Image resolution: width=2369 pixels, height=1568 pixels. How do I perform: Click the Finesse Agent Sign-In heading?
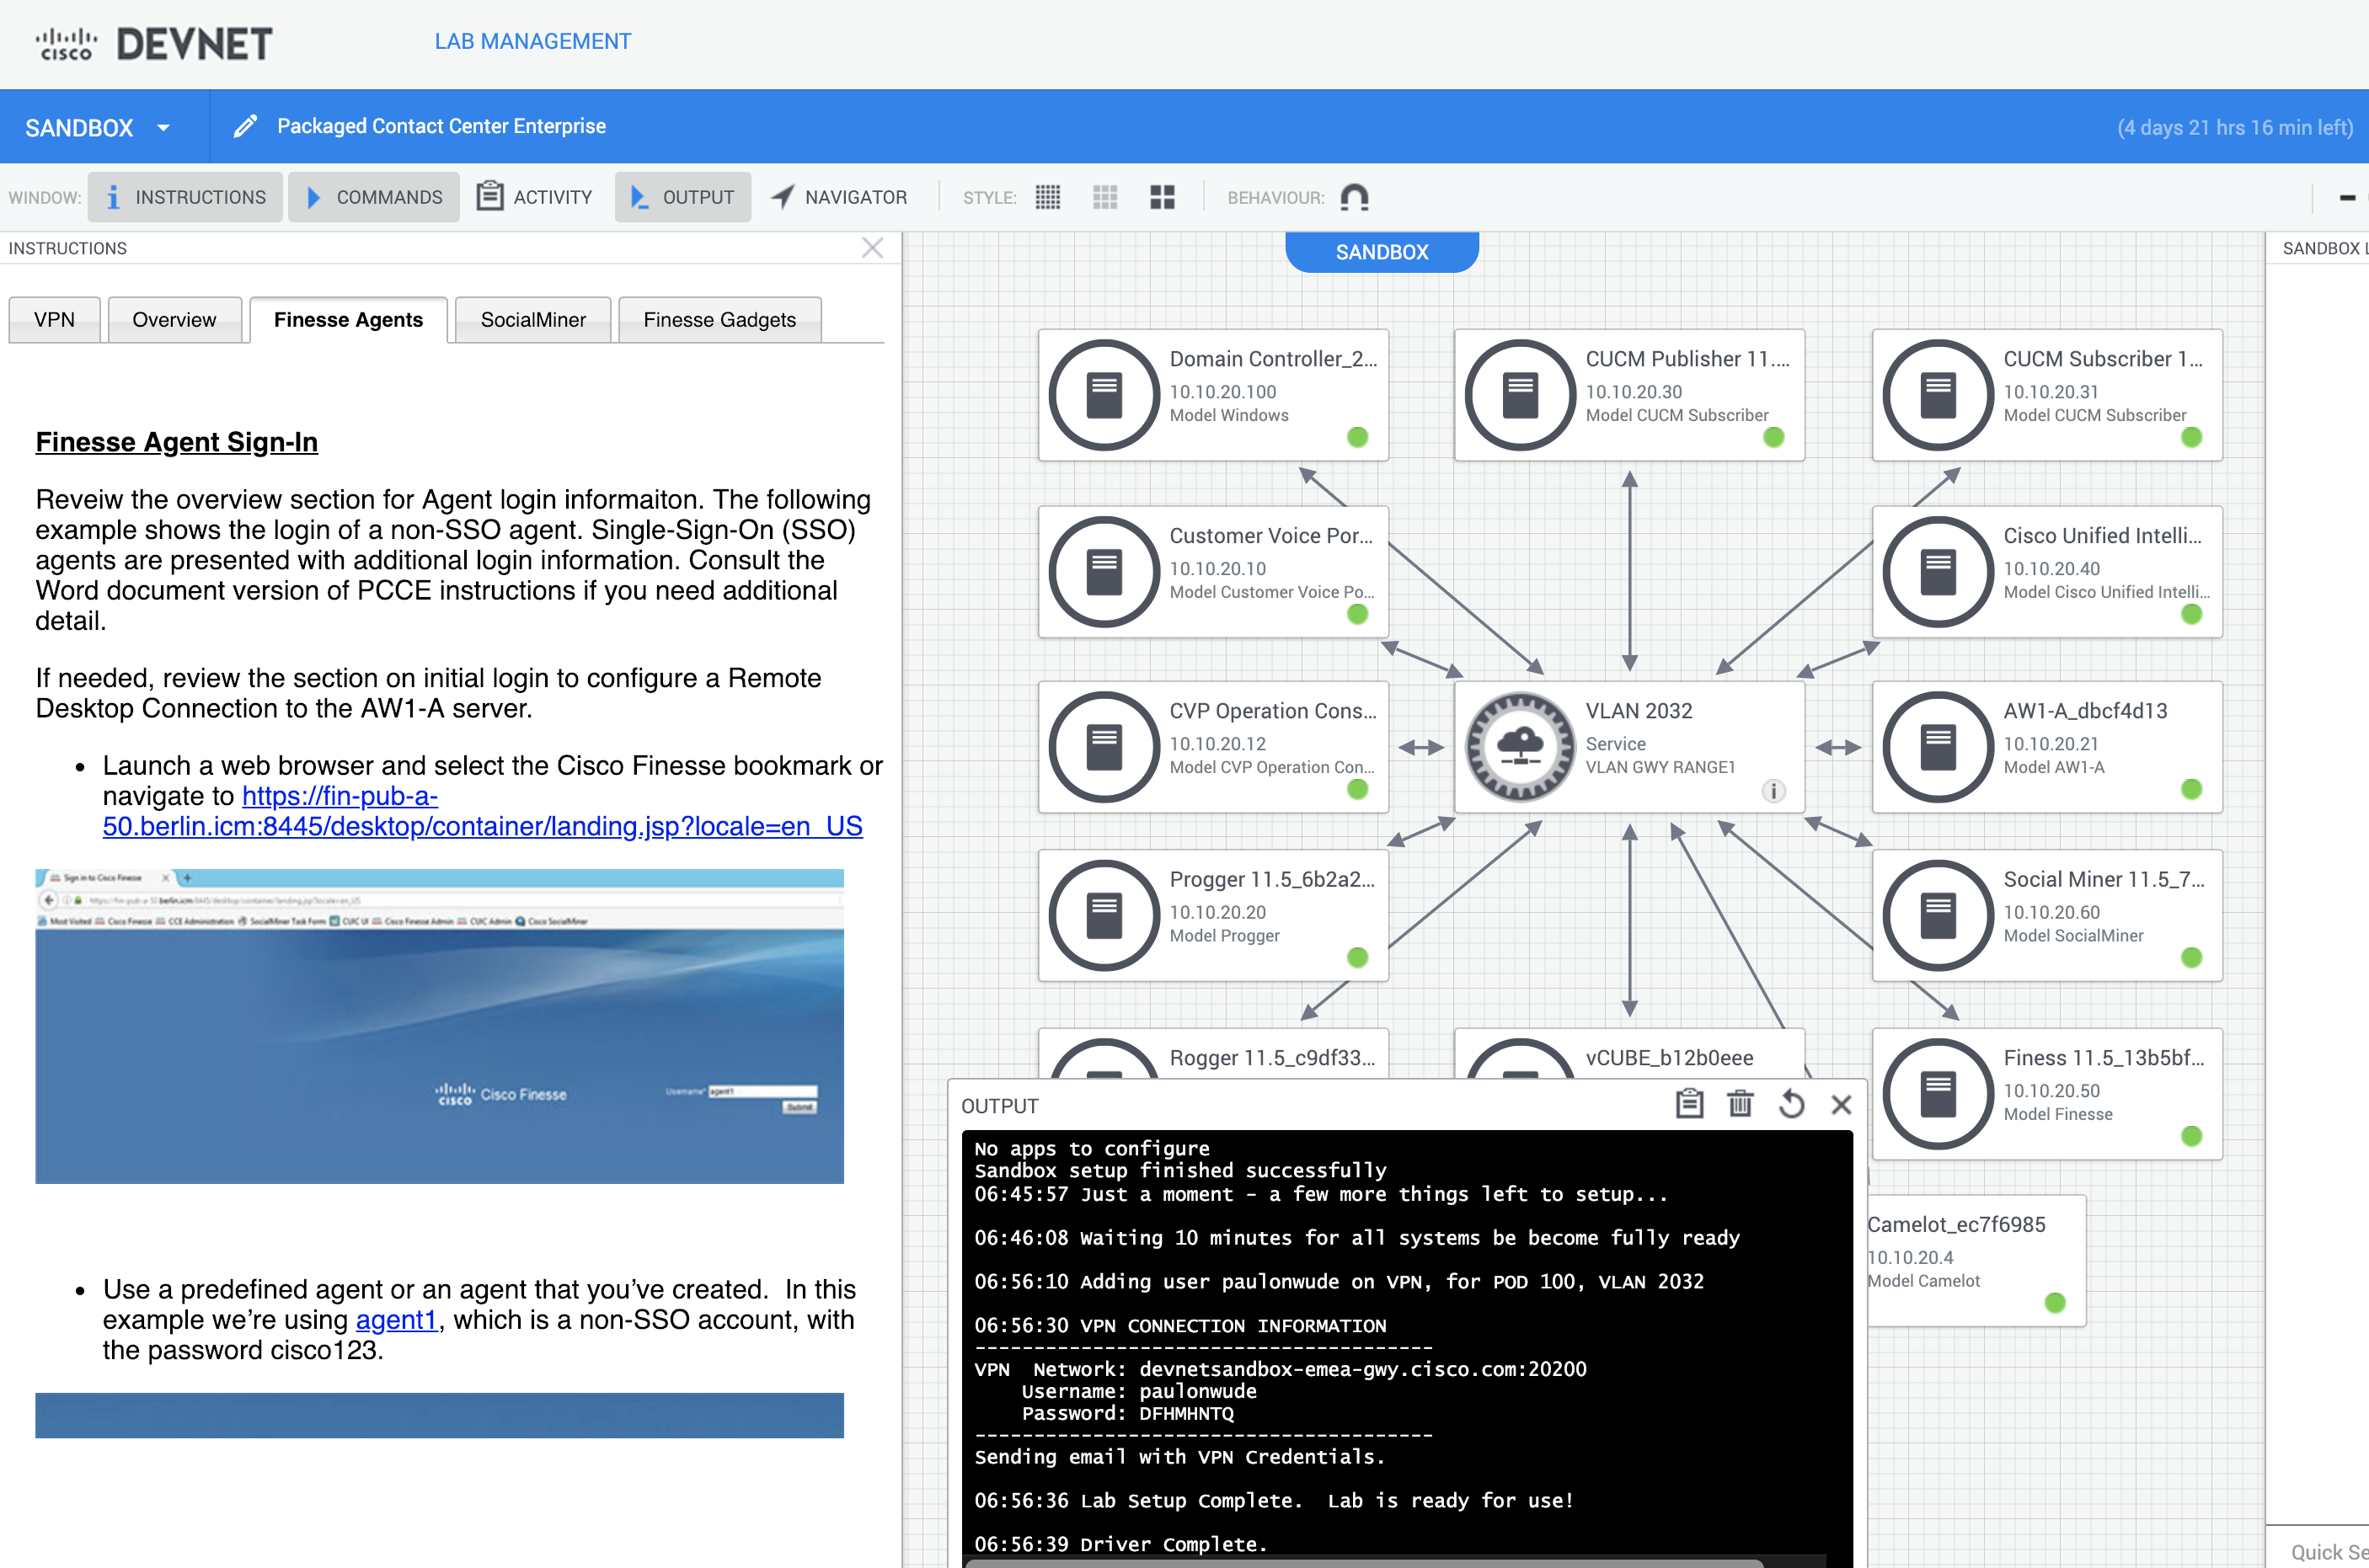176,442
